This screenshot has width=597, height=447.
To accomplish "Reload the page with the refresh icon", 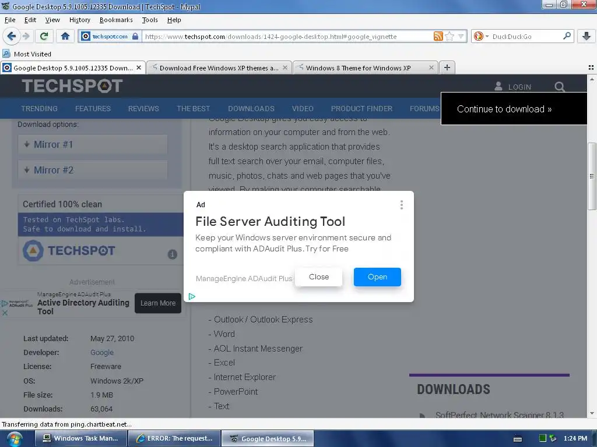I will coord(44,36).
